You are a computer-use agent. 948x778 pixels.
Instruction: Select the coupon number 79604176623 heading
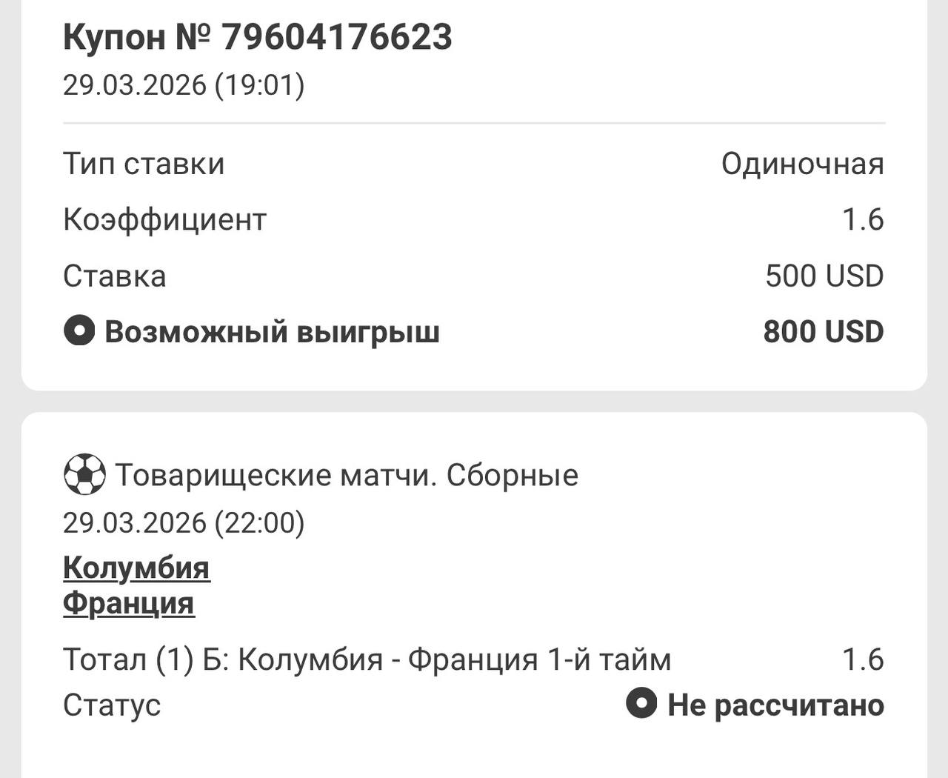pos(258,37)
